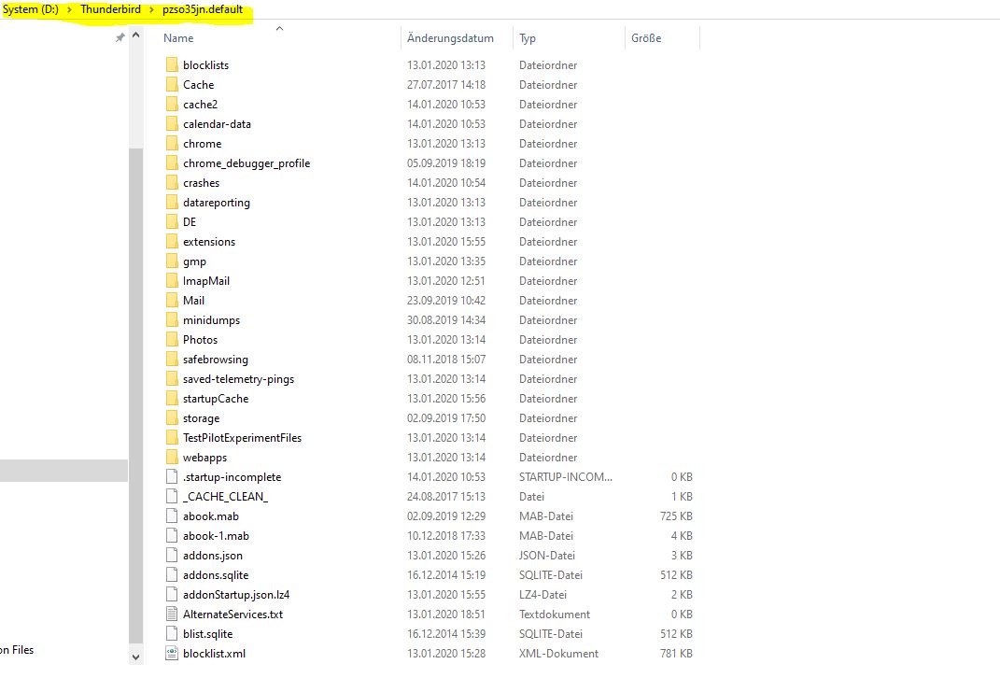Select the webapps folder icon

(x=172, y=458)
